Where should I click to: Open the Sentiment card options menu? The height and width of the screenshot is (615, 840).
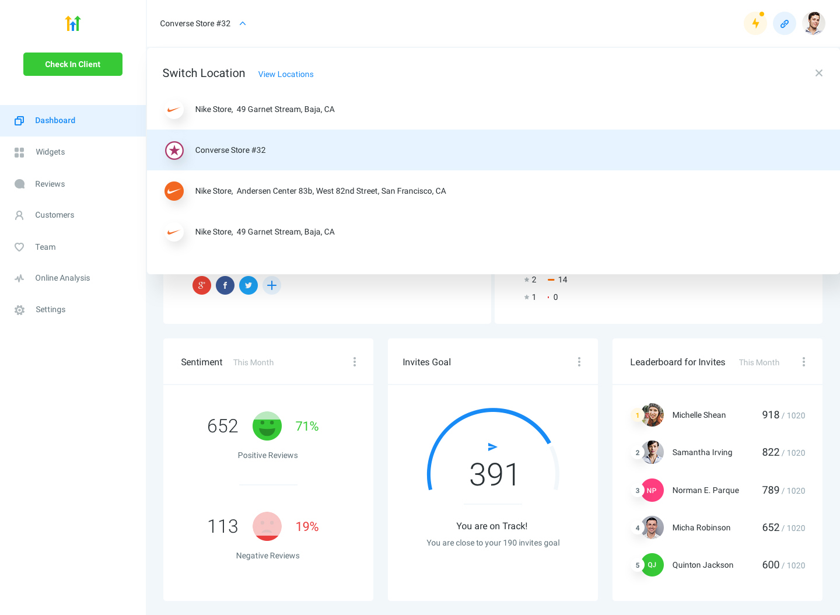click(x=355, y=362)
